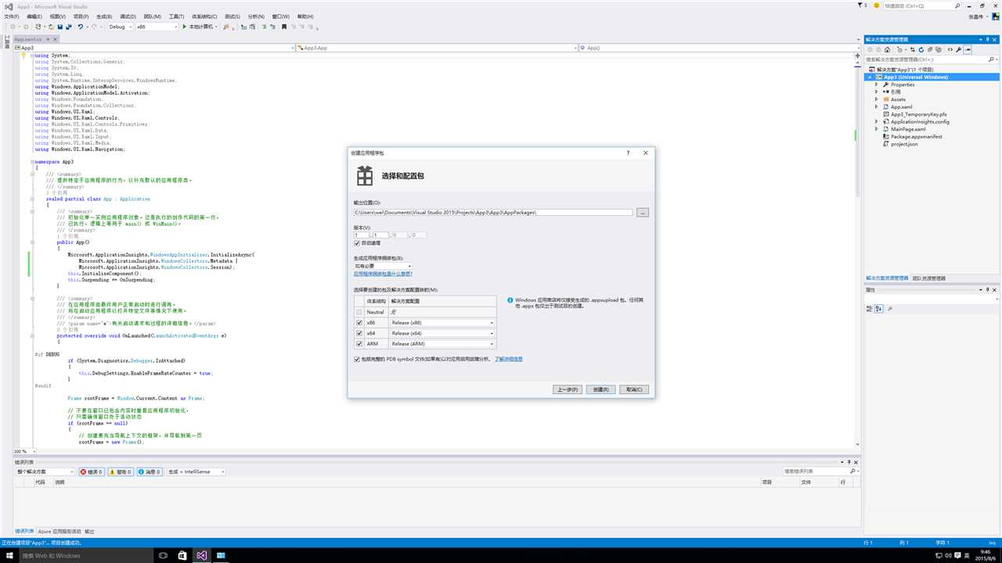Click the Undo arrow in the toolbar
The height and width of the screenshot is (563, 1002).
coord(80,27)
